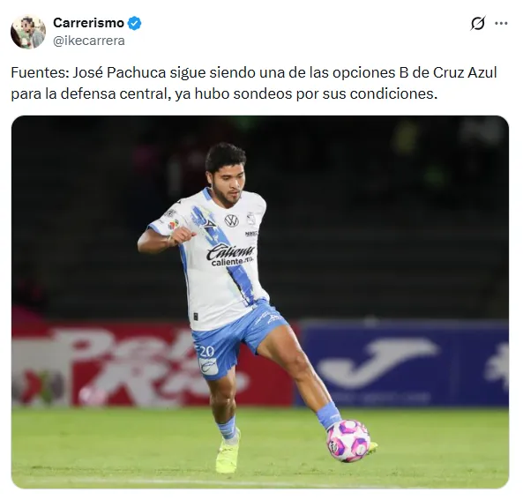523x500 pixels.
Task: Click the second line of tweet text
Action: coord(224,93)
